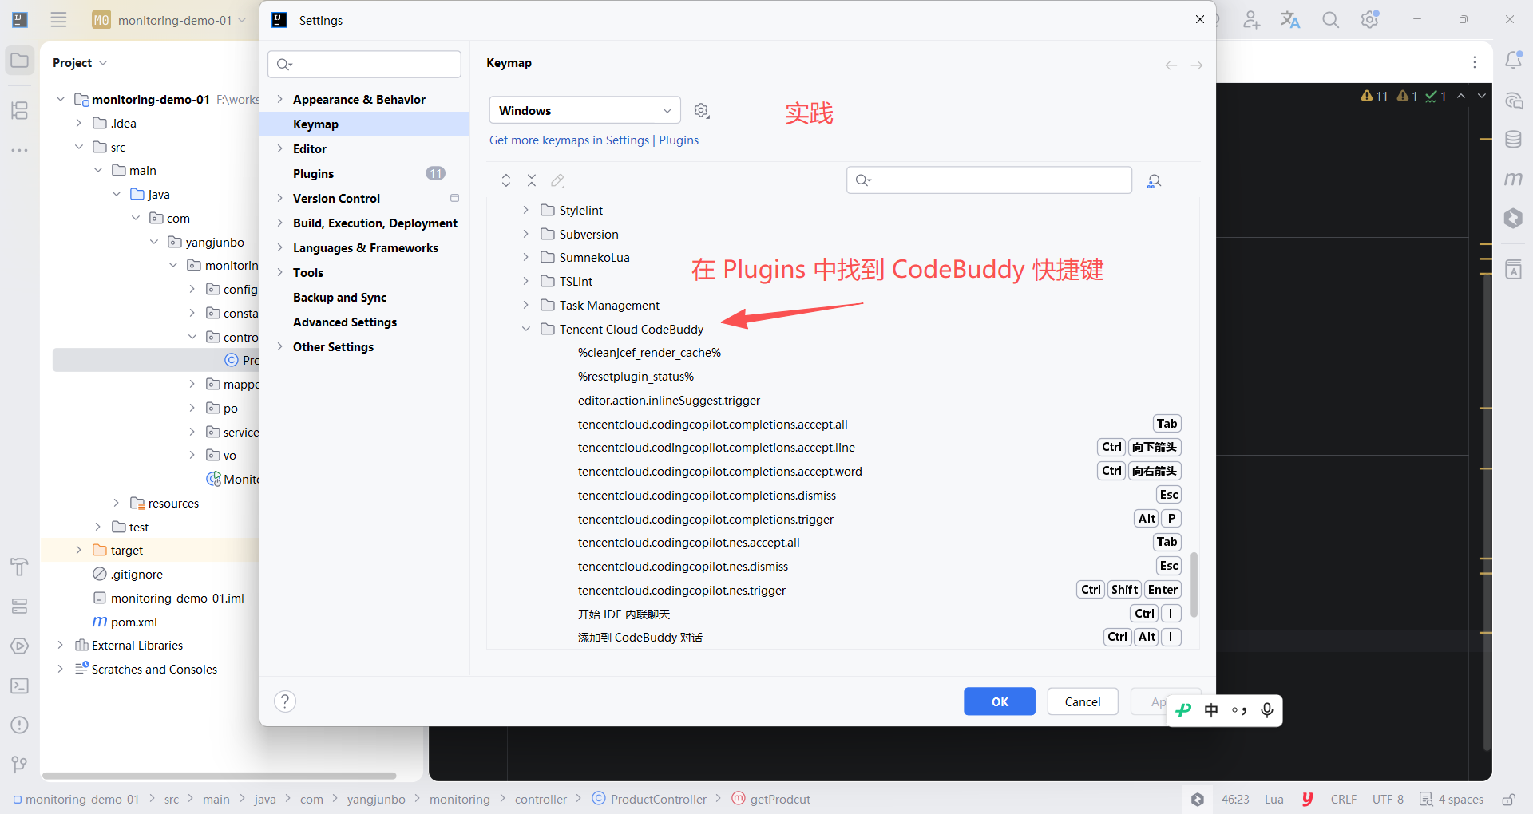This screenshot has width=1533, height=814.
Task: Open the Structure tool window icon
Action: [20, 110]
